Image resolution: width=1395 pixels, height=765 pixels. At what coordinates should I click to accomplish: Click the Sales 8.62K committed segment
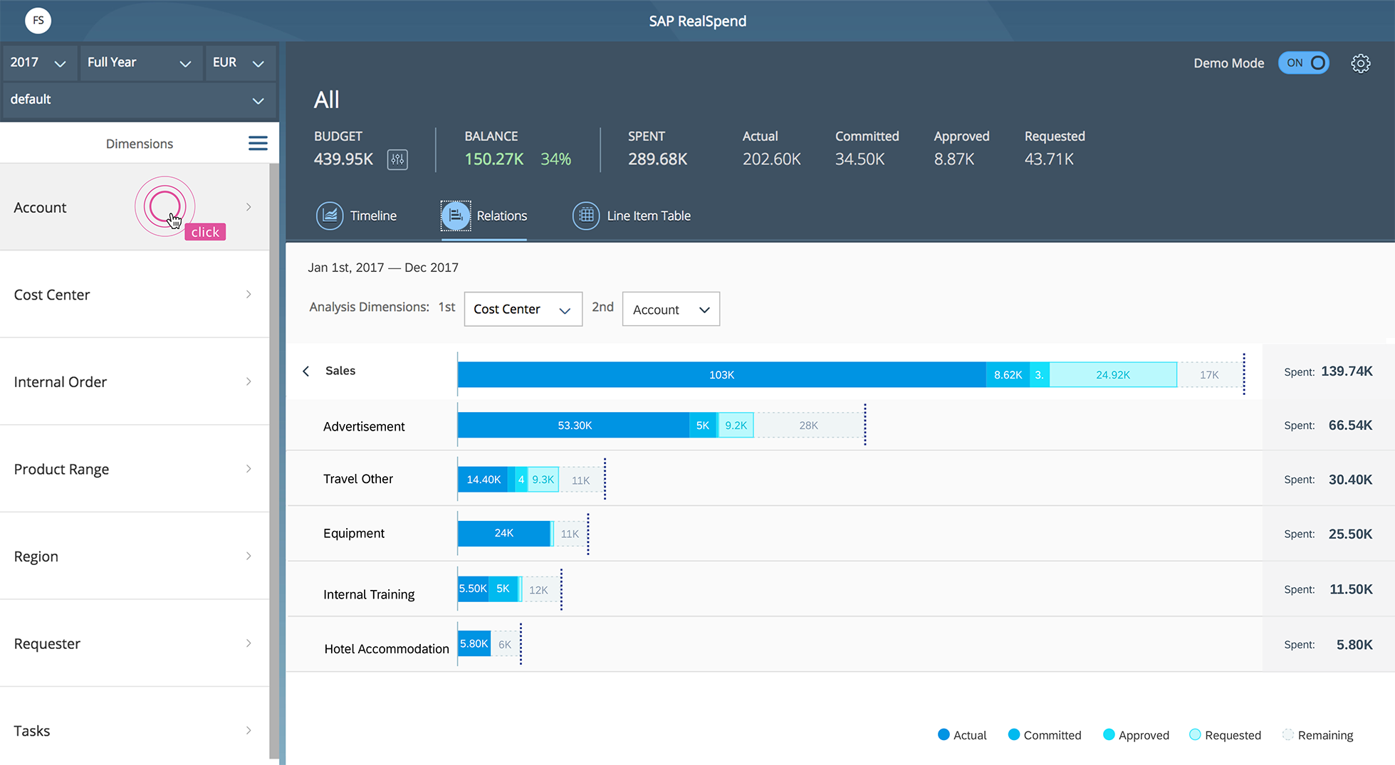click(1008, 374)
